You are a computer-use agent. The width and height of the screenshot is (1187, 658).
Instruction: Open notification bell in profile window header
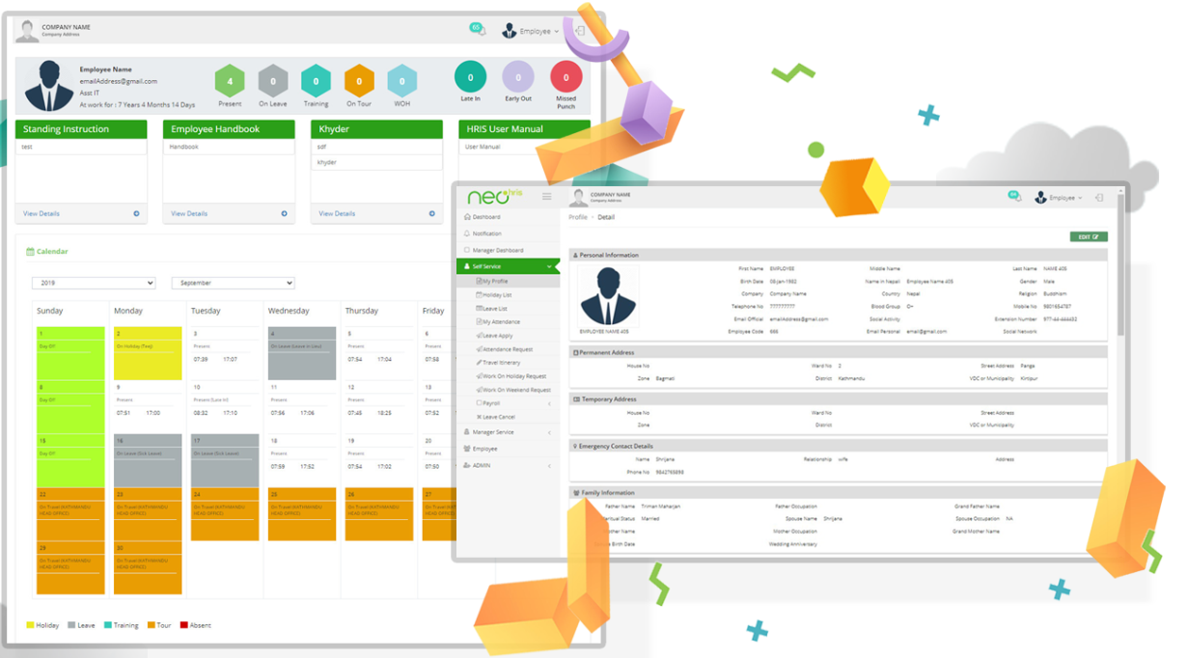[1014, 196]
